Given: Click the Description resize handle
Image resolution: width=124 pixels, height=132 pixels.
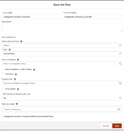Looking at the screenshot, I should [x=121, y=31].
